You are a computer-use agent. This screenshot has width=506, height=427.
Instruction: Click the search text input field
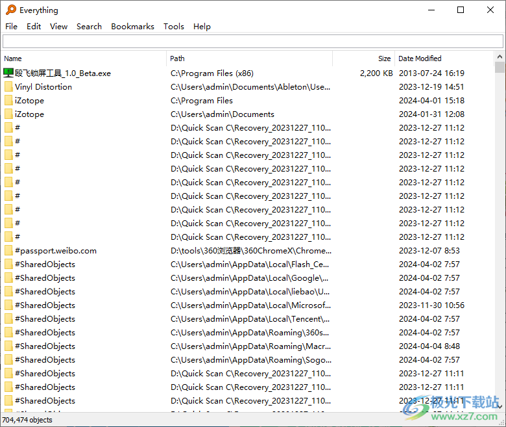pyautogui.click(x=252, y=42)
